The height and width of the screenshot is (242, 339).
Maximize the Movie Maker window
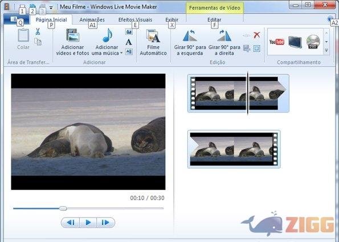(308, 5)
